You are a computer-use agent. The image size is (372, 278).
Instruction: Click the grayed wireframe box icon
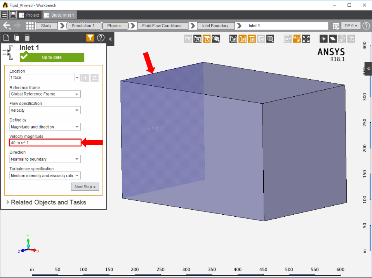(x=351, y=39)
